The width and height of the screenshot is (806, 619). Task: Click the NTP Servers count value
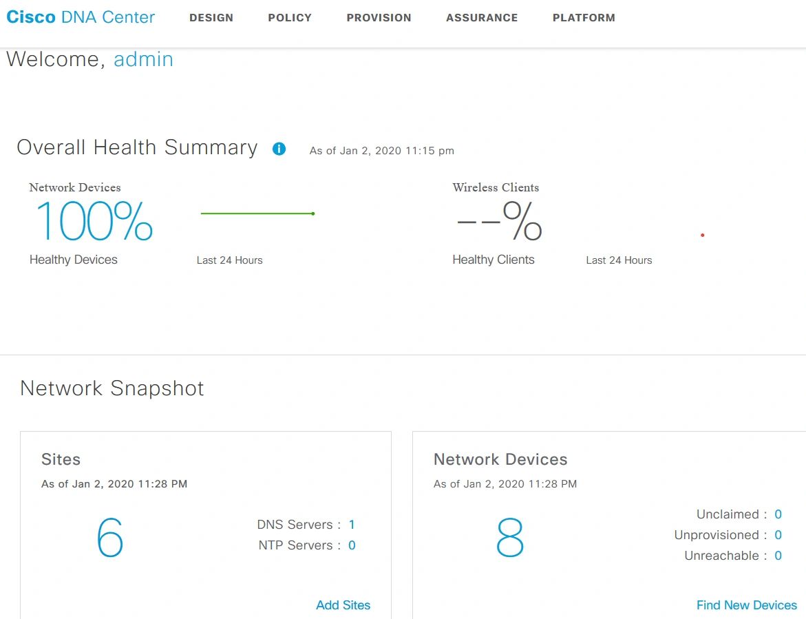[x=352, y=545]
